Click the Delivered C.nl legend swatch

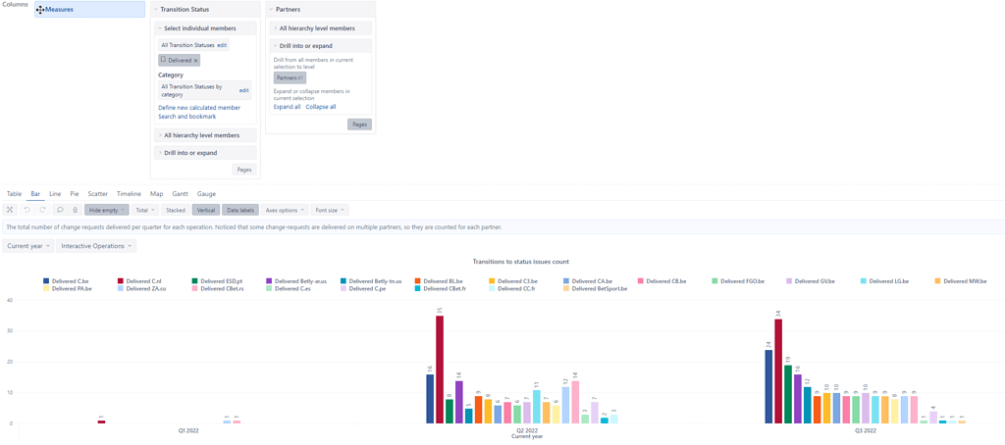coord(121,281)
